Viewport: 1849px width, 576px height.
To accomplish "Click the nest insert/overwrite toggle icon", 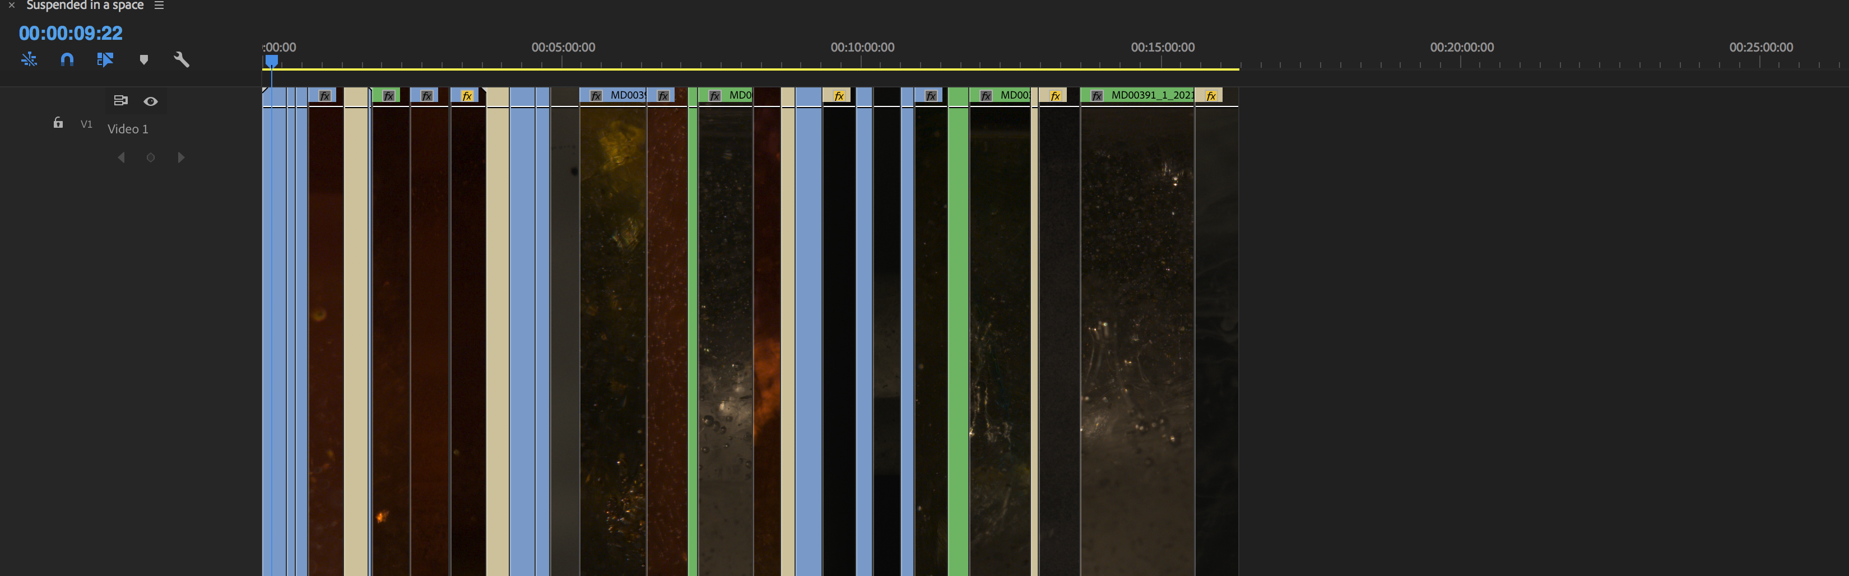I will click(105, 59).
